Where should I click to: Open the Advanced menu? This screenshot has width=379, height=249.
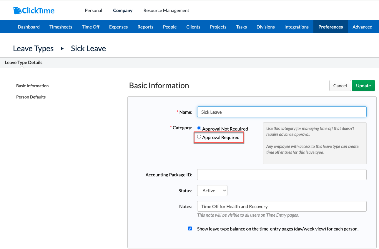(362, 27)
